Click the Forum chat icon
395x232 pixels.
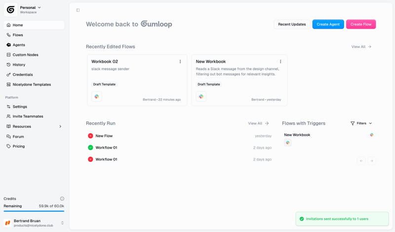8,137
